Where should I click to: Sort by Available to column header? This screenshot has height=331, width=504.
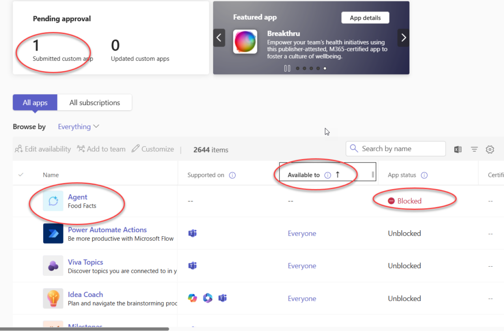pos(303,175)
